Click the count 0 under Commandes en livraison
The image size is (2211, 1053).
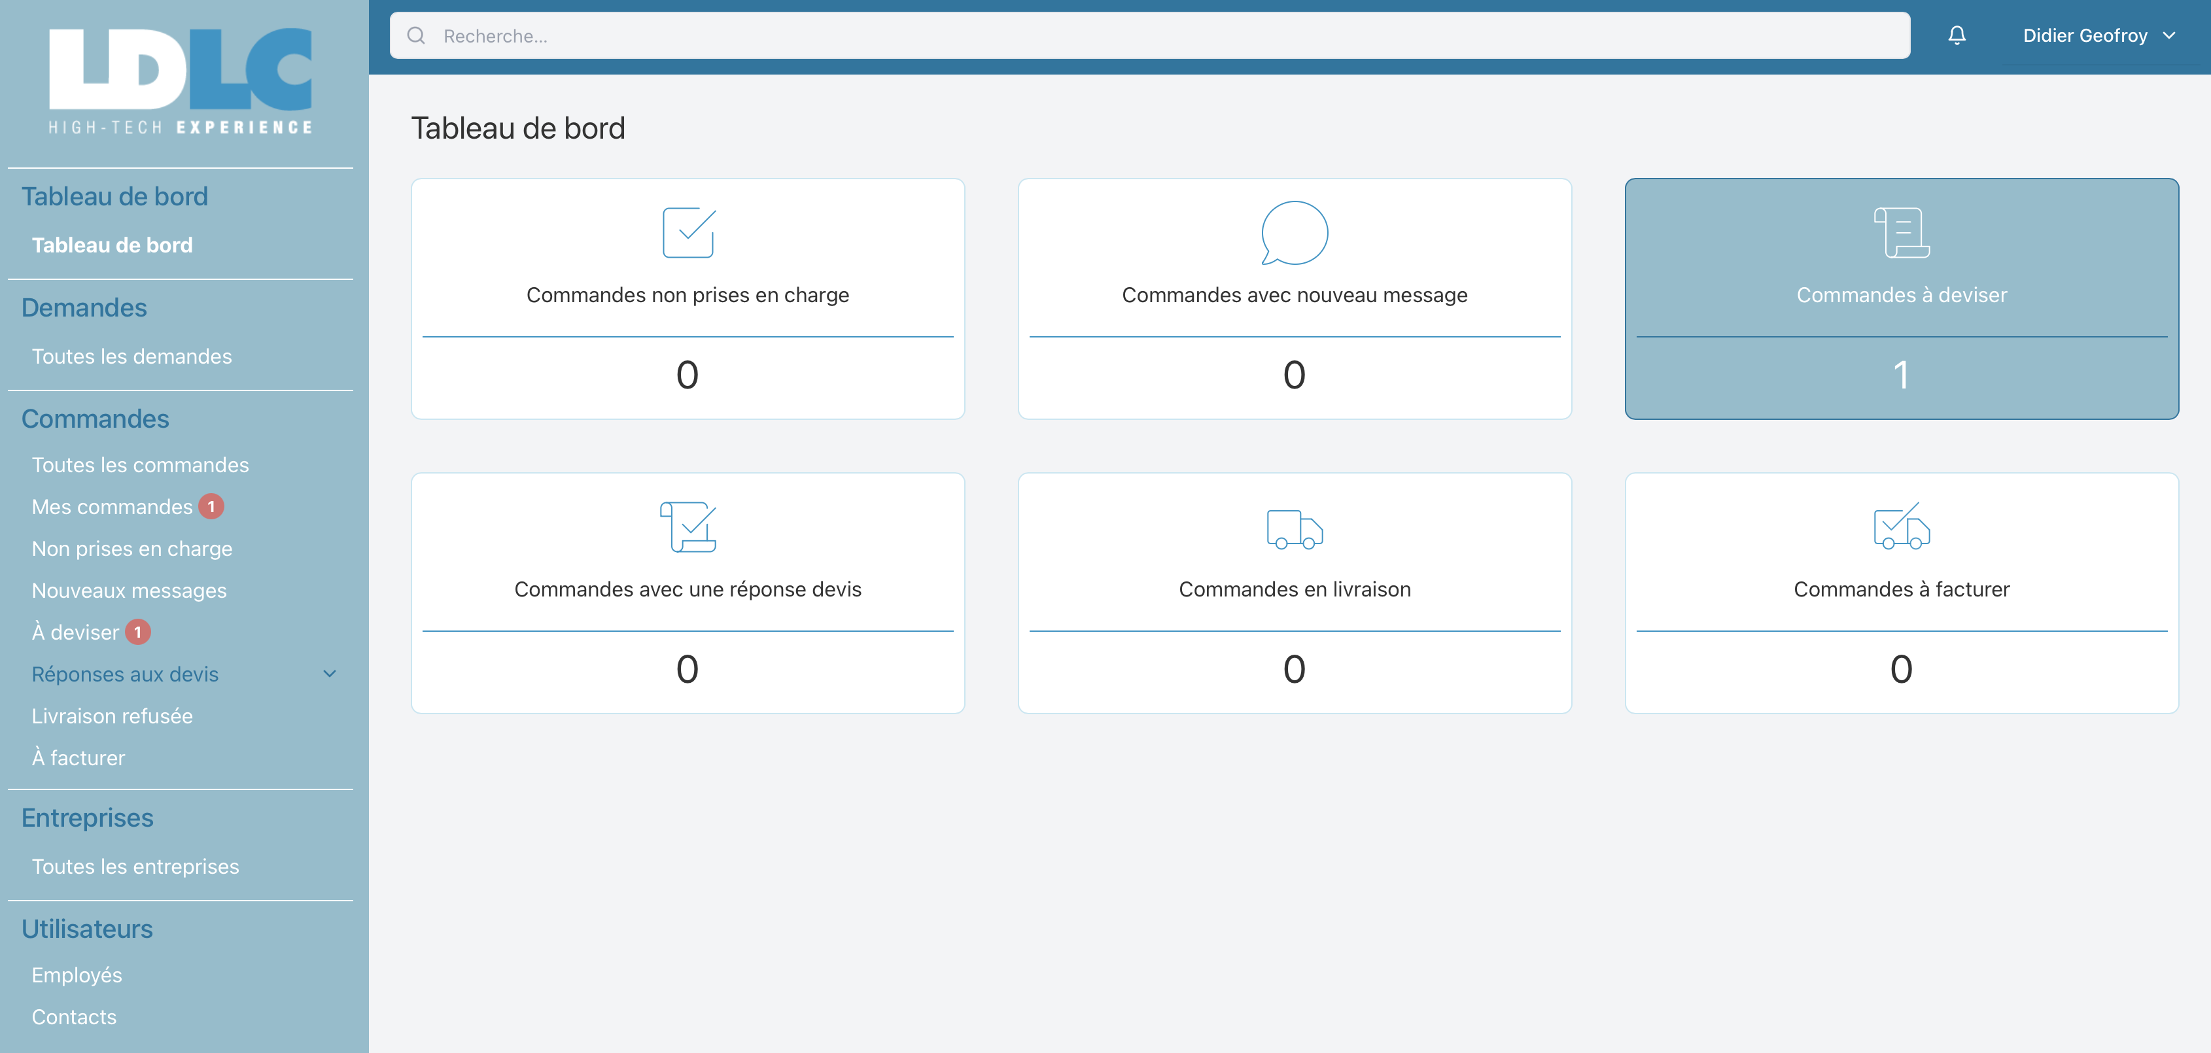1295,669
